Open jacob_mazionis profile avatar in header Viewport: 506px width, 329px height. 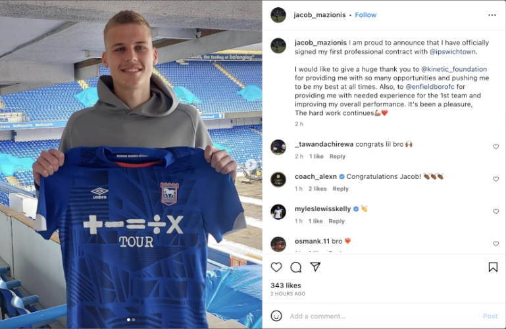(x=278, y=15)
